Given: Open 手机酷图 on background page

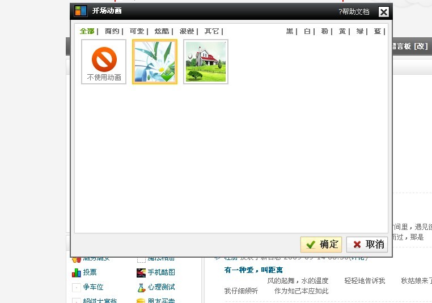Looking at the screenshot, I should tap(161, 272).
